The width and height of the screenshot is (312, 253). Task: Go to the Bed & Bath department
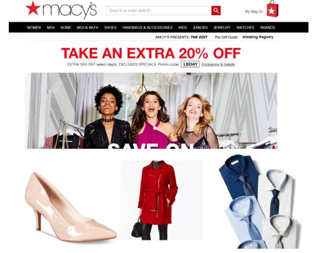[x=88, y=28]
